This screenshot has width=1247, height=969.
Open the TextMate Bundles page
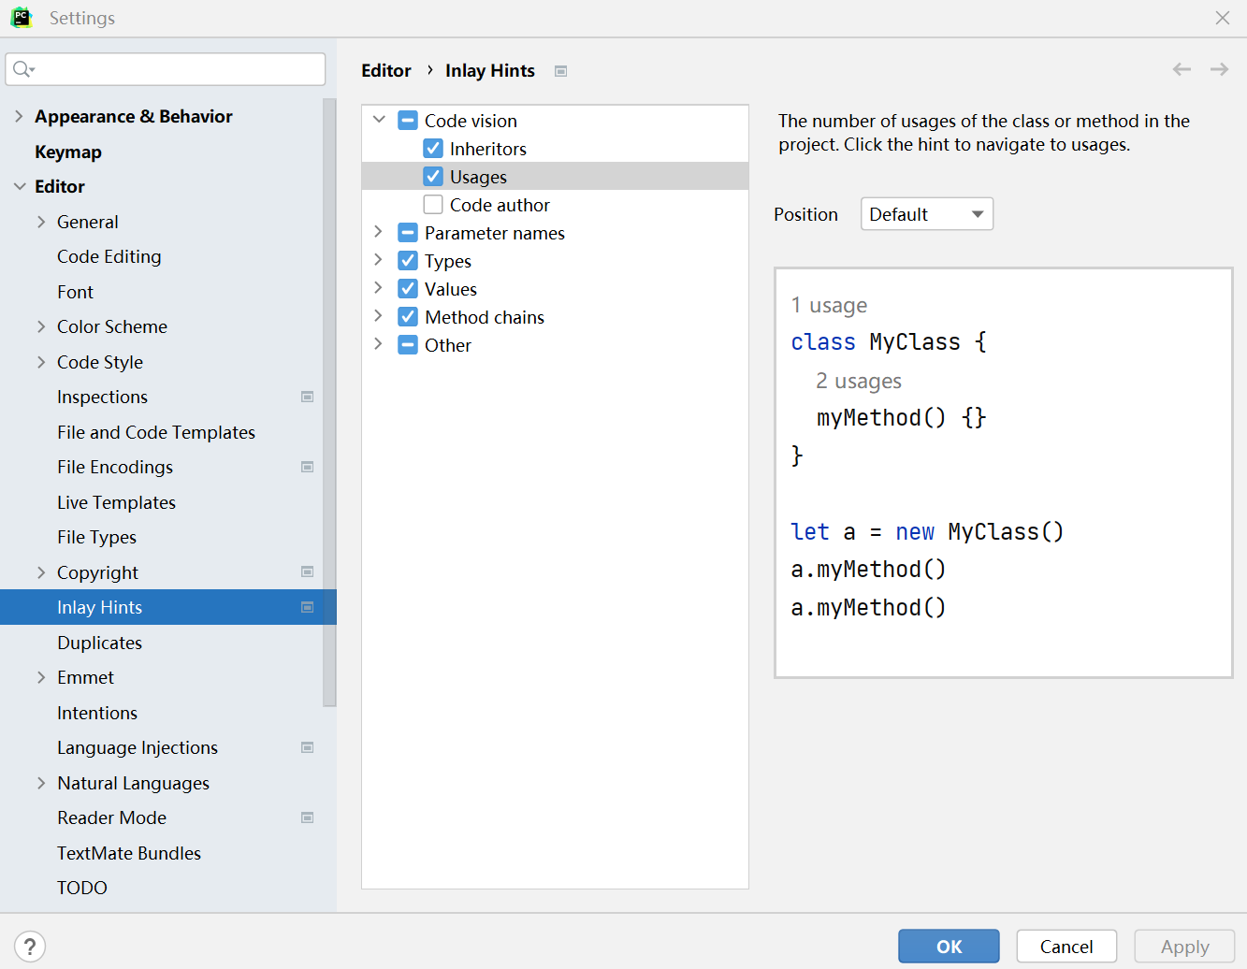pos(129,853)
